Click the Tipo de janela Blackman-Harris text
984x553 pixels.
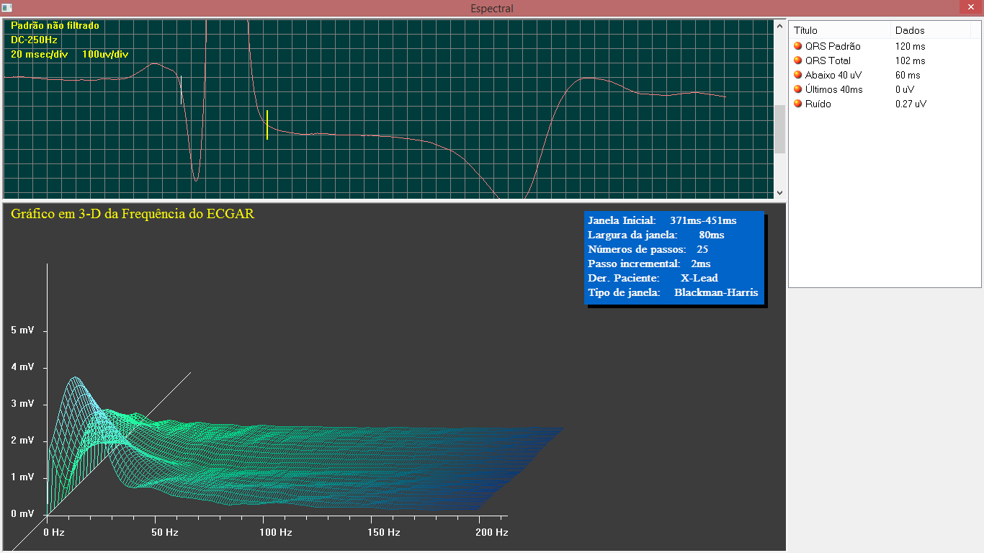tap(673, 292)
